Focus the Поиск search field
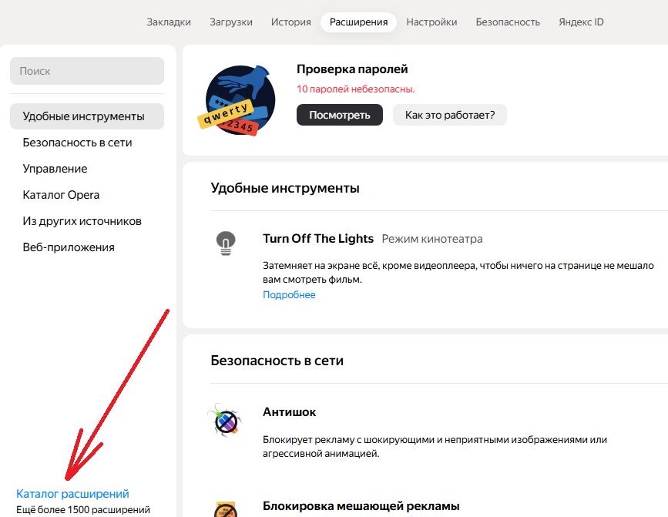The image size is (668, 517). [x=87, y=71]
